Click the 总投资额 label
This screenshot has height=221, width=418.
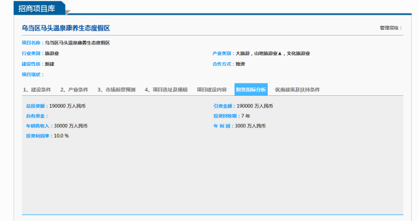click(x=37, y=106)
